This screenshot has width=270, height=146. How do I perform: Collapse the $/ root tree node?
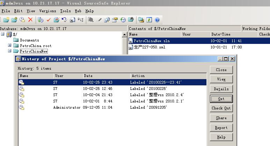(2, 34)
